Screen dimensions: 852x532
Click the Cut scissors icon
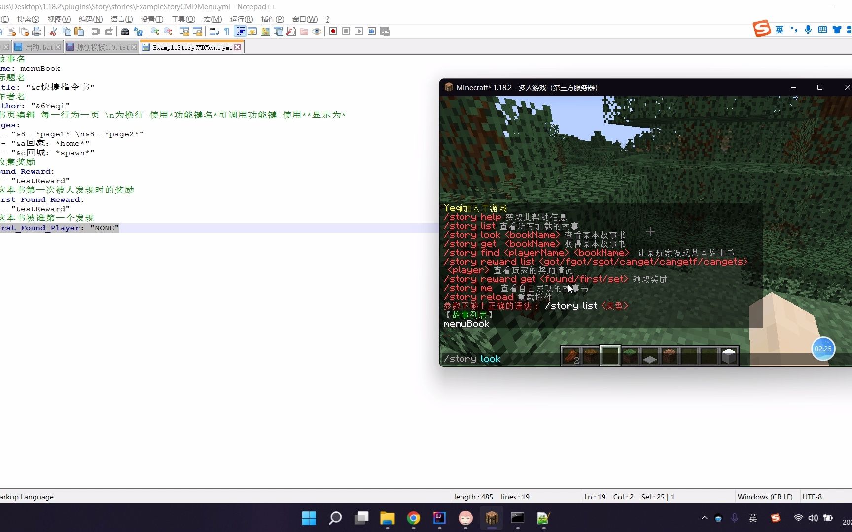[x=53, y=32]
